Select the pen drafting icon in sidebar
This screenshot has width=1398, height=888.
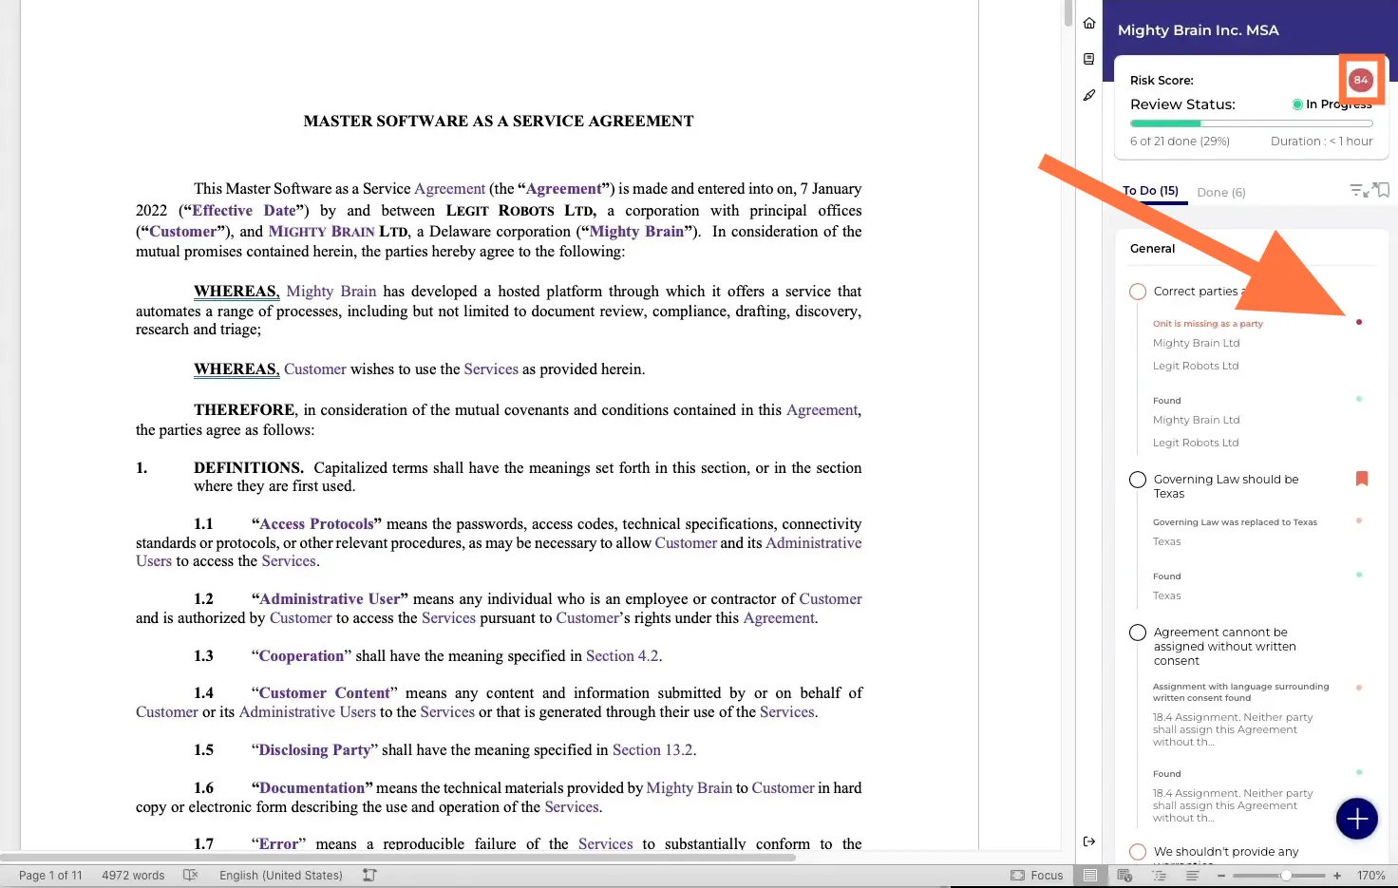pos(1088,95)
